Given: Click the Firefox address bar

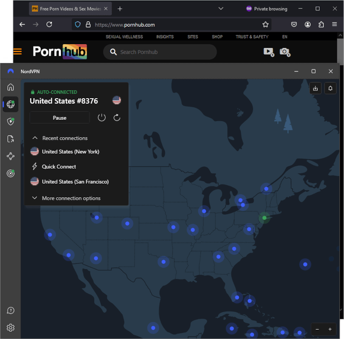Looking at the screenshot, I should tap(171, 24).
